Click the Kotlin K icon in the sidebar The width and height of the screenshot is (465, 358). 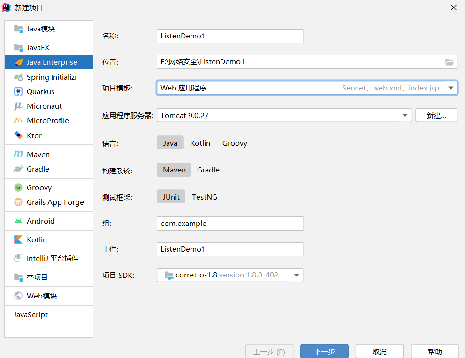(x=18, y=239)
